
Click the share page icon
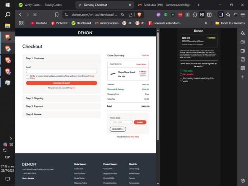[x=131, y=15]
